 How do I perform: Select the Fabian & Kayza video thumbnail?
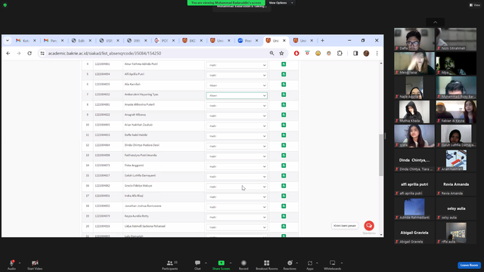coord(456,112)
